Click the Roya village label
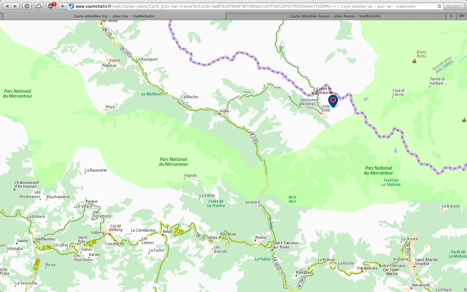467x292 pixels. coord(110,107)
